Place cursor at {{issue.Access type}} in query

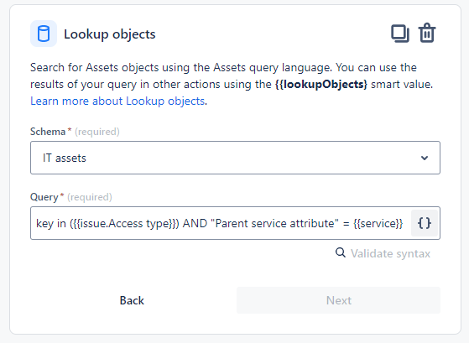point(124,223)
